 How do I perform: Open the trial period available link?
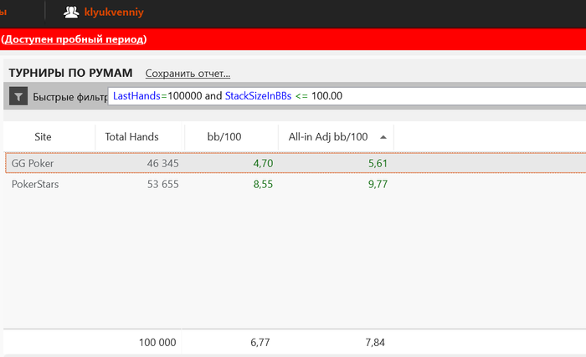click(74, 39)
